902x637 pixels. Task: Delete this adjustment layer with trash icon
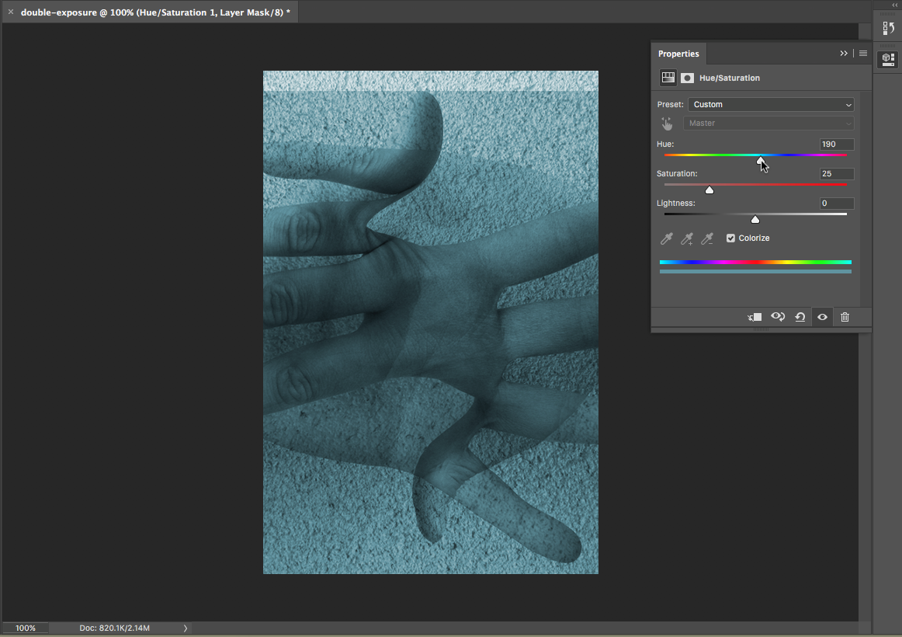[845, 317]
